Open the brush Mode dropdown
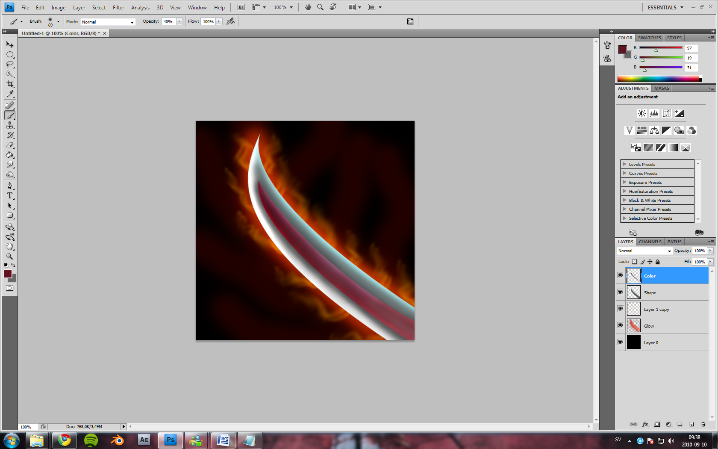718x449 pixels. (108, 22)
